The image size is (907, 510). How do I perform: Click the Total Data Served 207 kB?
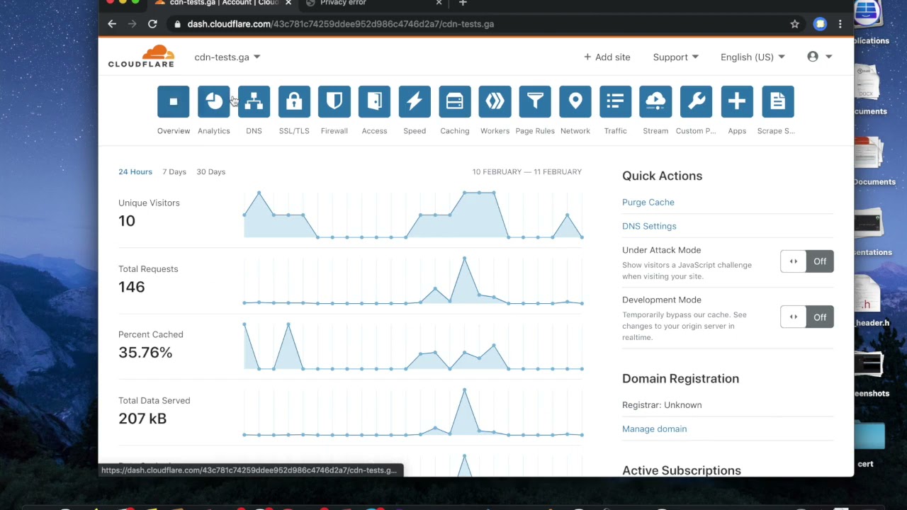[142, 419]
